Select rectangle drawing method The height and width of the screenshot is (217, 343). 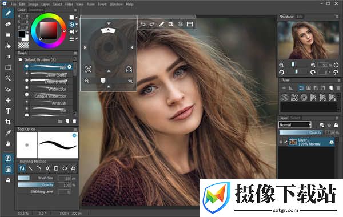[x=56, y=168]
